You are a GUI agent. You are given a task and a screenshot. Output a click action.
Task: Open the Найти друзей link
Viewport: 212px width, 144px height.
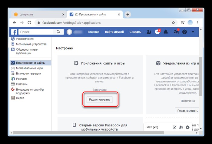114,32
